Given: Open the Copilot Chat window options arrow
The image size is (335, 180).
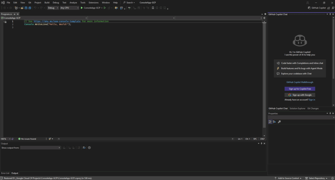Looking at the screenshot, I should click(x=327, y=14).
